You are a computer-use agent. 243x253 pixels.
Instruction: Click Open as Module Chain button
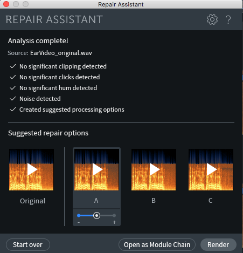[x=157, y=245]
